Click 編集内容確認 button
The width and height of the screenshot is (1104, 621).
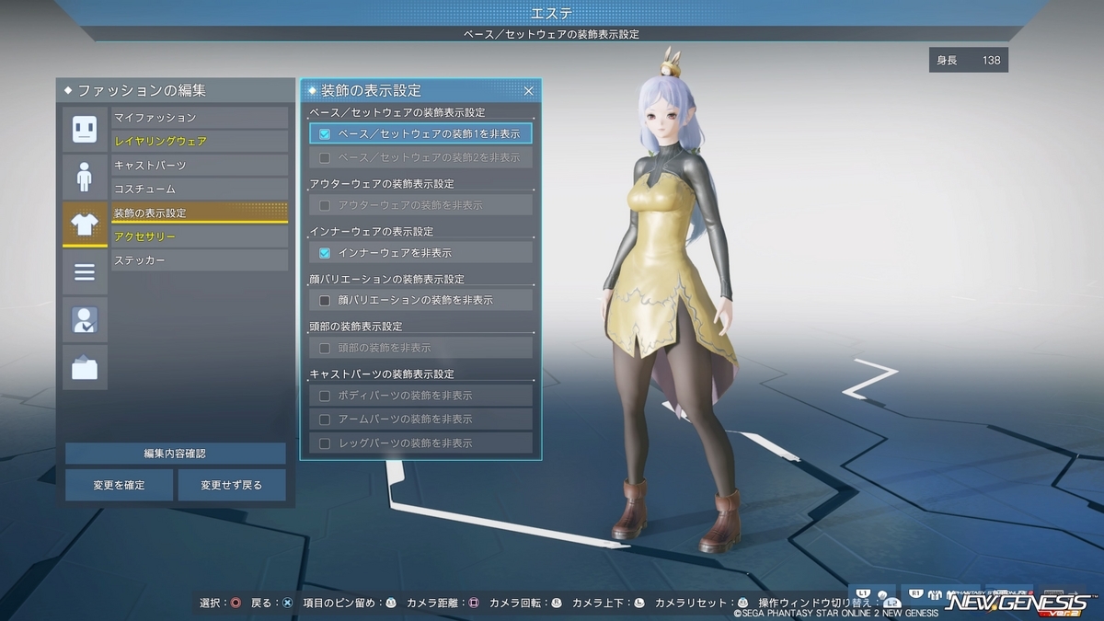click(x=175, y=454)
